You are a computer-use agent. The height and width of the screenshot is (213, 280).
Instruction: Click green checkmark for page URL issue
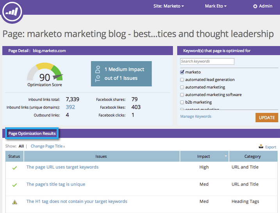coord(14,168)
